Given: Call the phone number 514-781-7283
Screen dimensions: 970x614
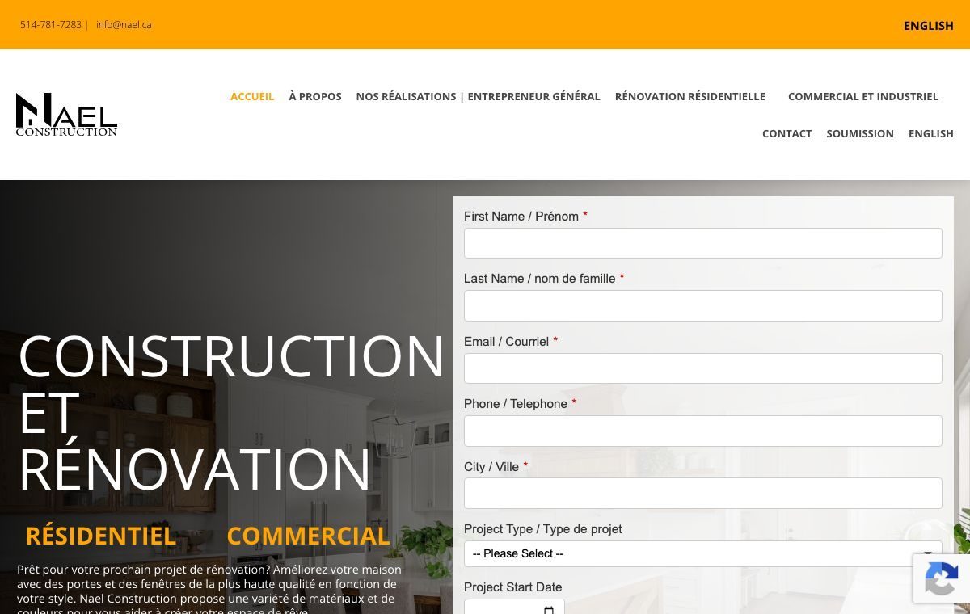Looking at the screenshot, I should 51,25.
